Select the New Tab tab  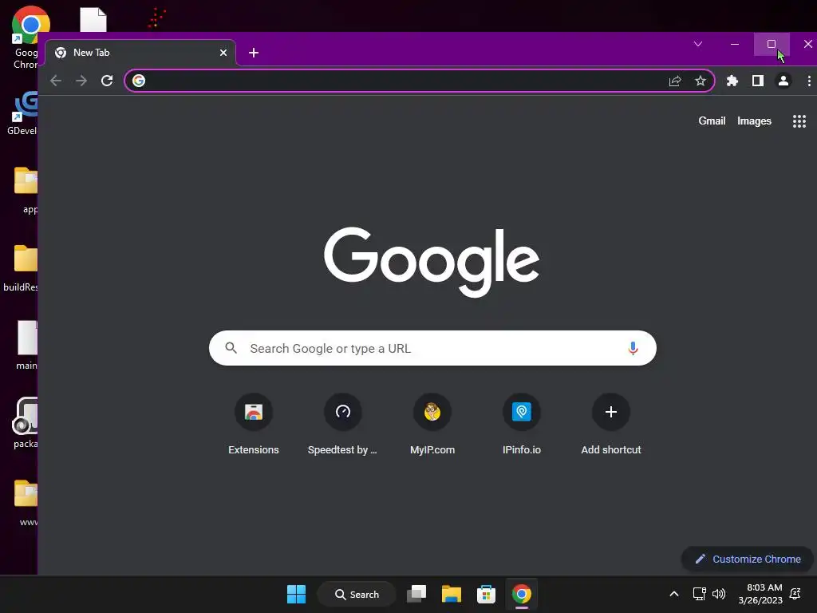tap(140, 53)
